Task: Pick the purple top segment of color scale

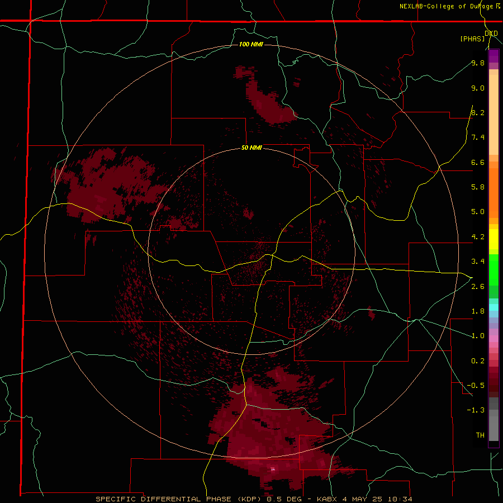Action: coord(493,56)
